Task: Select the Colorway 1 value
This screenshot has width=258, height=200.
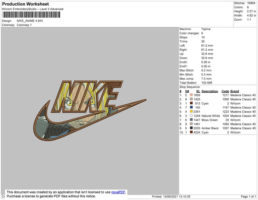Action: 24,25
